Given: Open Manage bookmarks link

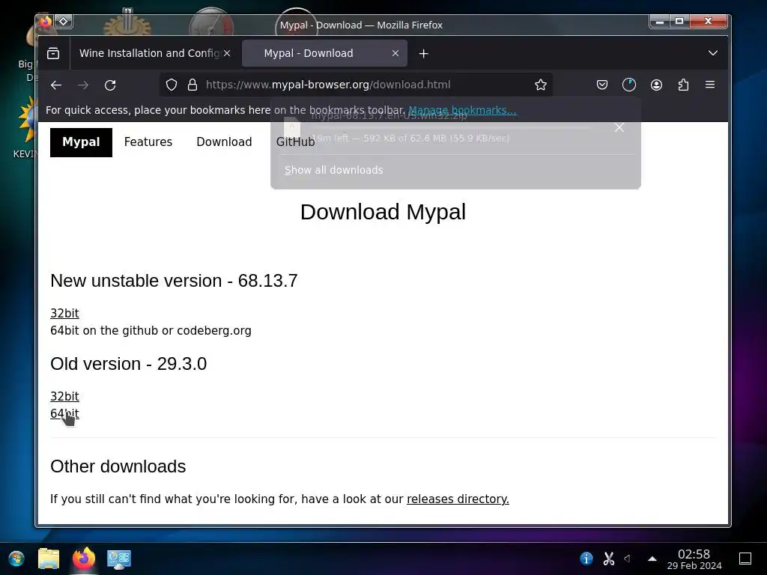Looking at the screenshot, I should pyautogui.click(x=462, y=110).
